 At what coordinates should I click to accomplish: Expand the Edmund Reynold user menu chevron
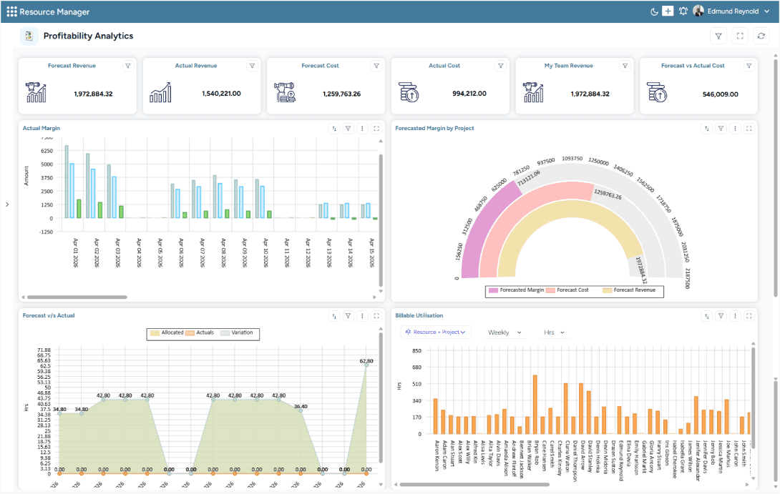coord(766,11)
